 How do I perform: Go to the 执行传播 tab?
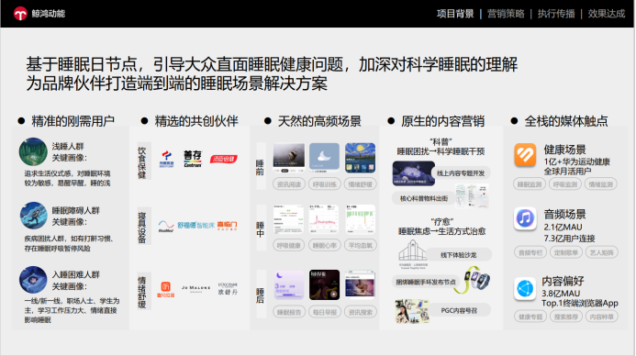pyautogui.click(x=556, y=14)
